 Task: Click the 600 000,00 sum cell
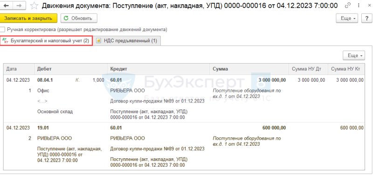[274, 128]
